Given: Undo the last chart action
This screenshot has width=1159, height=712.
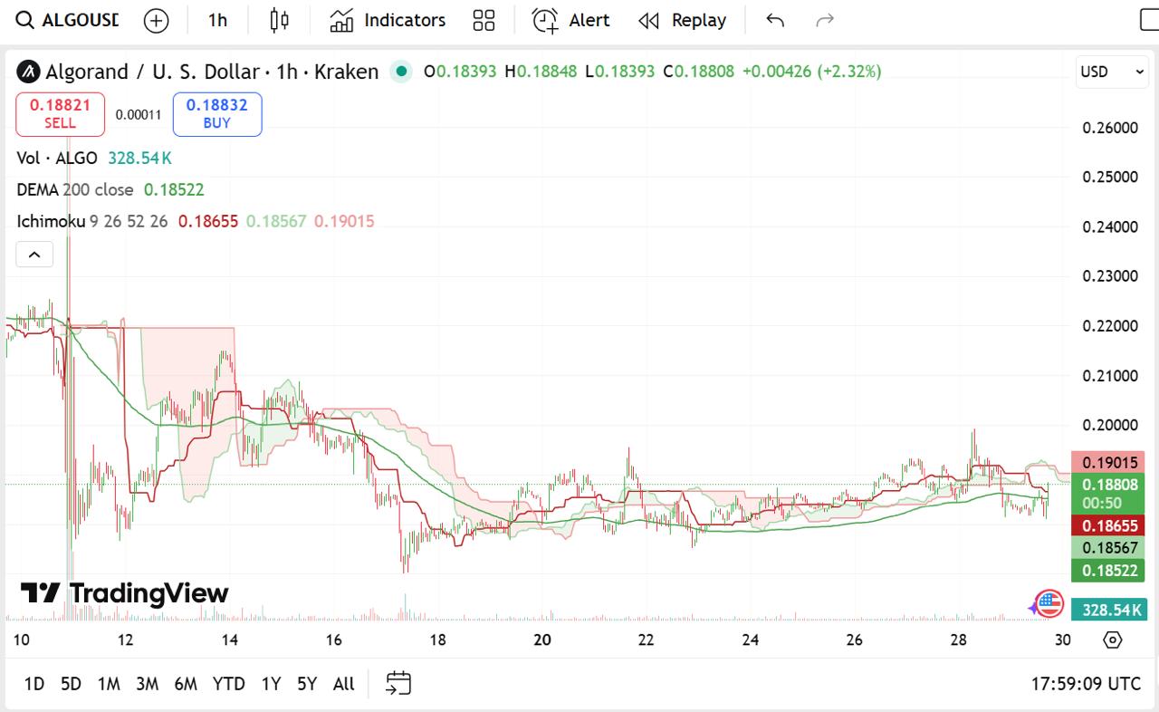Looking at the screenshot, I should pyautogui.click(x=774, y=20).
